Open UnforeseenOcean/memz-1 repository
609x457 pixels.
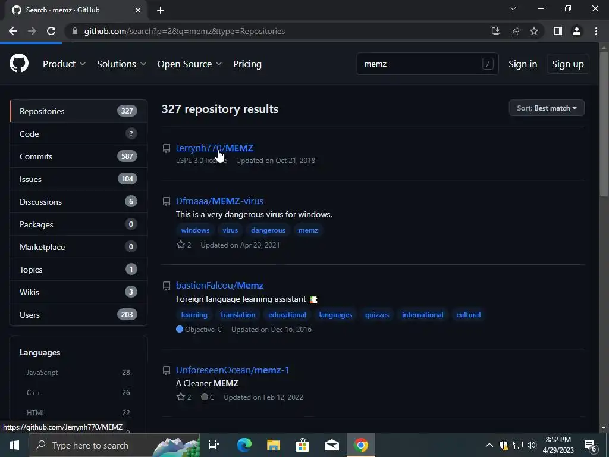point(233,370)
